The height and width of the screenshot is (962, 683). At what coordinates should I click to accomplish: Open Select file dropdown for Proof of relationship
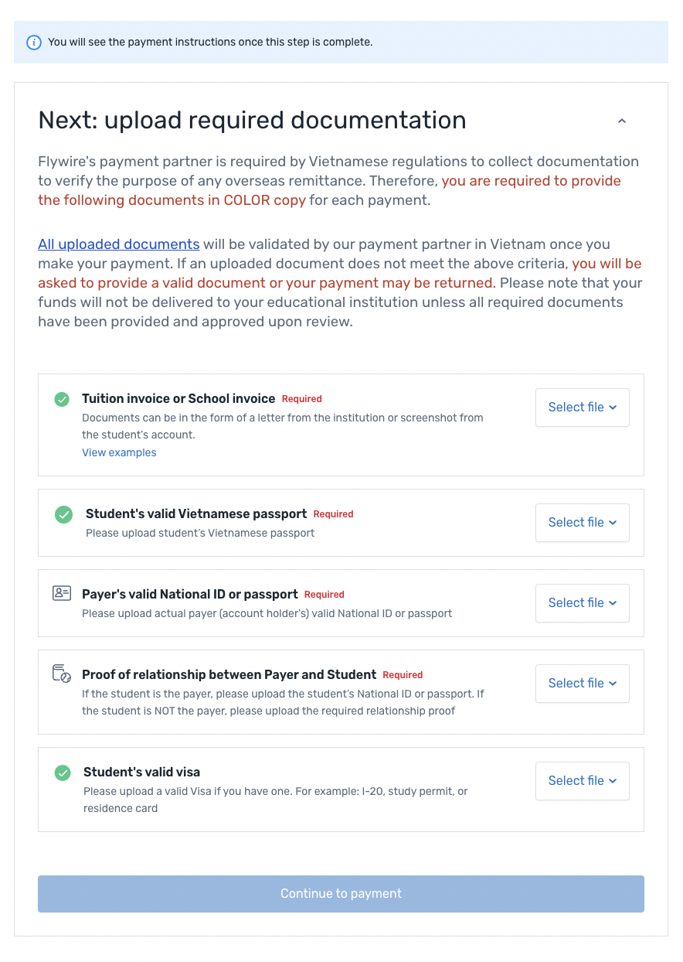582,684
